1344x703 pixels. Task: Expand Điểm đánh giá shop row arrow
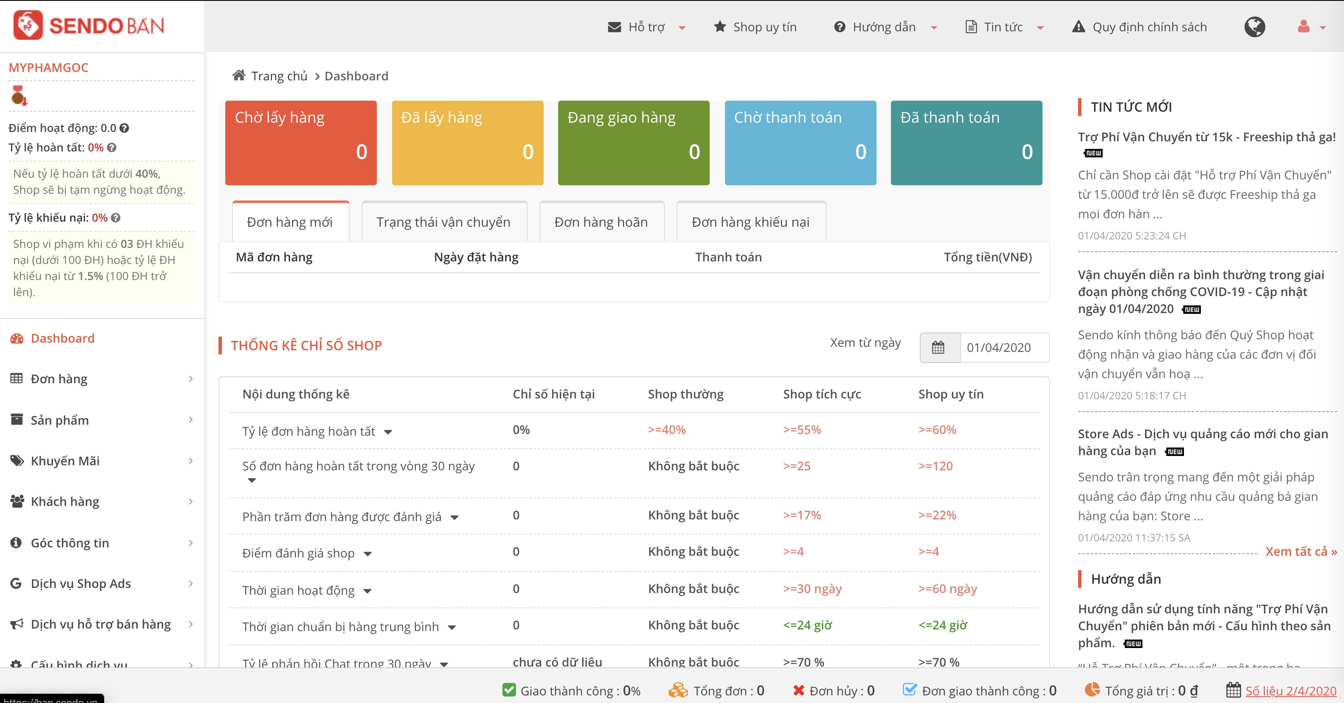coord(368,554)
